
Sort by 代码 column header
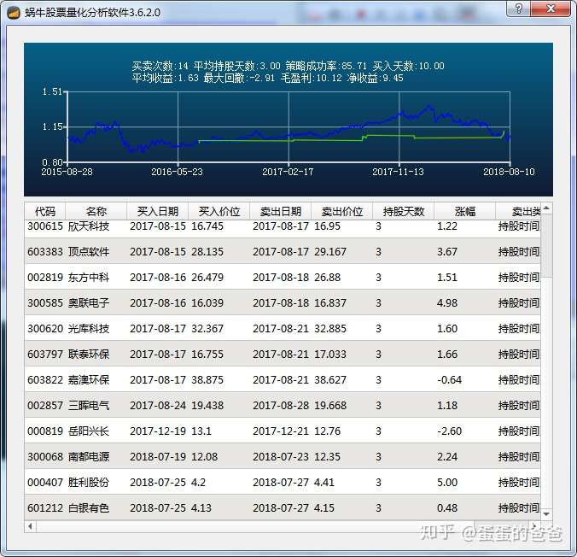(45, 211)
